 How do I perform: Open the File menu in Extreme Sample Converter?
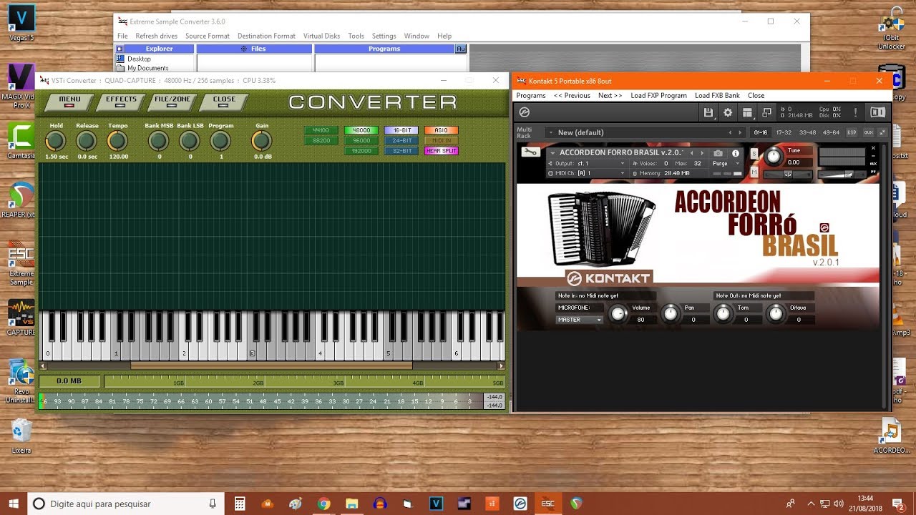tap(122, 36)
